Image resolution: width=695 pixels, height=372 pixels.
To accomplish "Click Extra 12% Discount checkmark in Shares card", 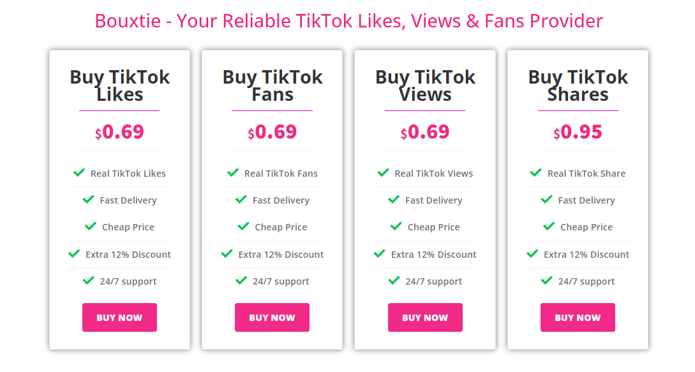I will [x=532, y=253].
